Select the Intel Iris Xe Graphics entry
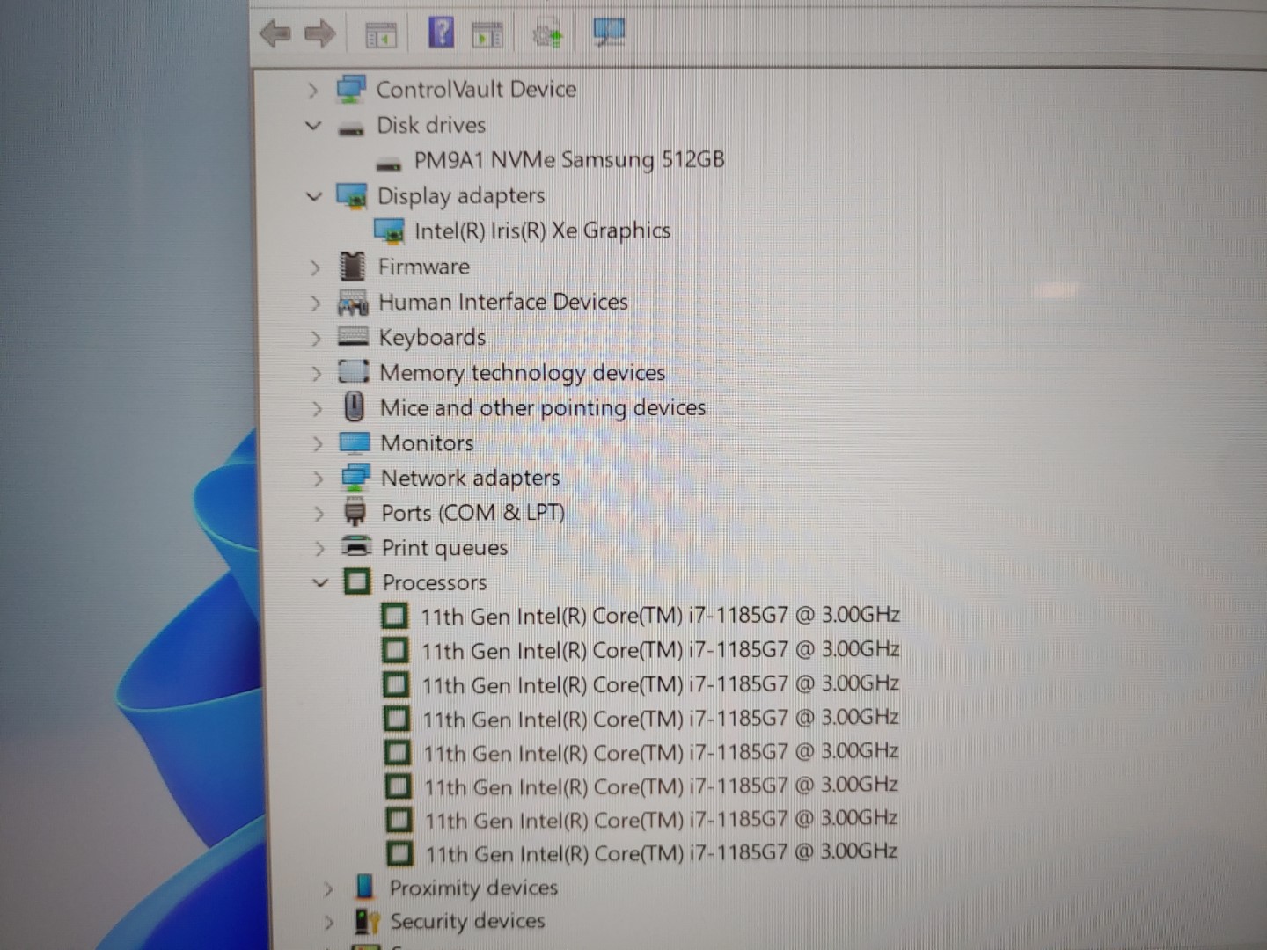1267x950 pixels. tap(543, 230)
